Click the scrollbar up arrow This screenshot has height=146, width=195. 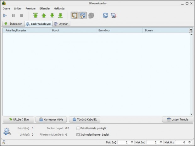[192, 35]
